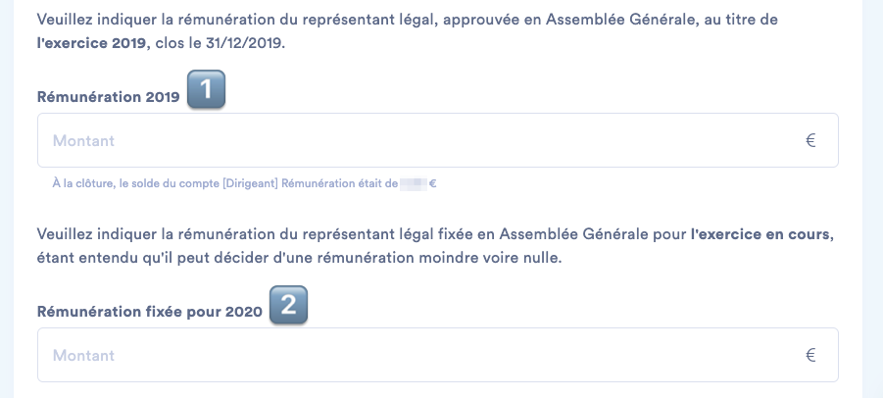The image size is (883, 398).
Task: Click the "Rémunération 2019" field label
Action: (x=108, y=96)
